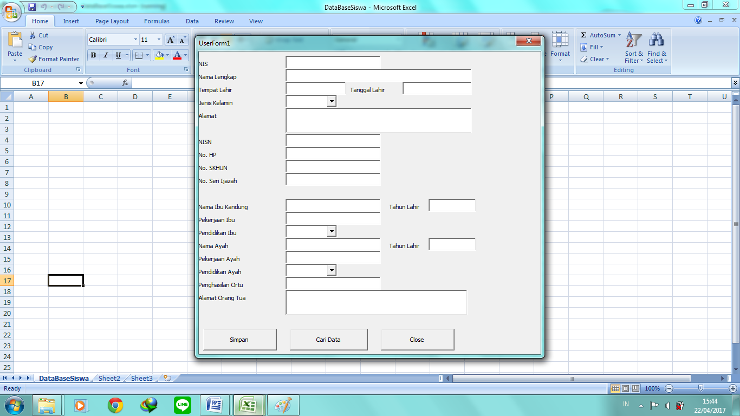Open Sort & Filter in the Editing group

(x=634, y=48)
